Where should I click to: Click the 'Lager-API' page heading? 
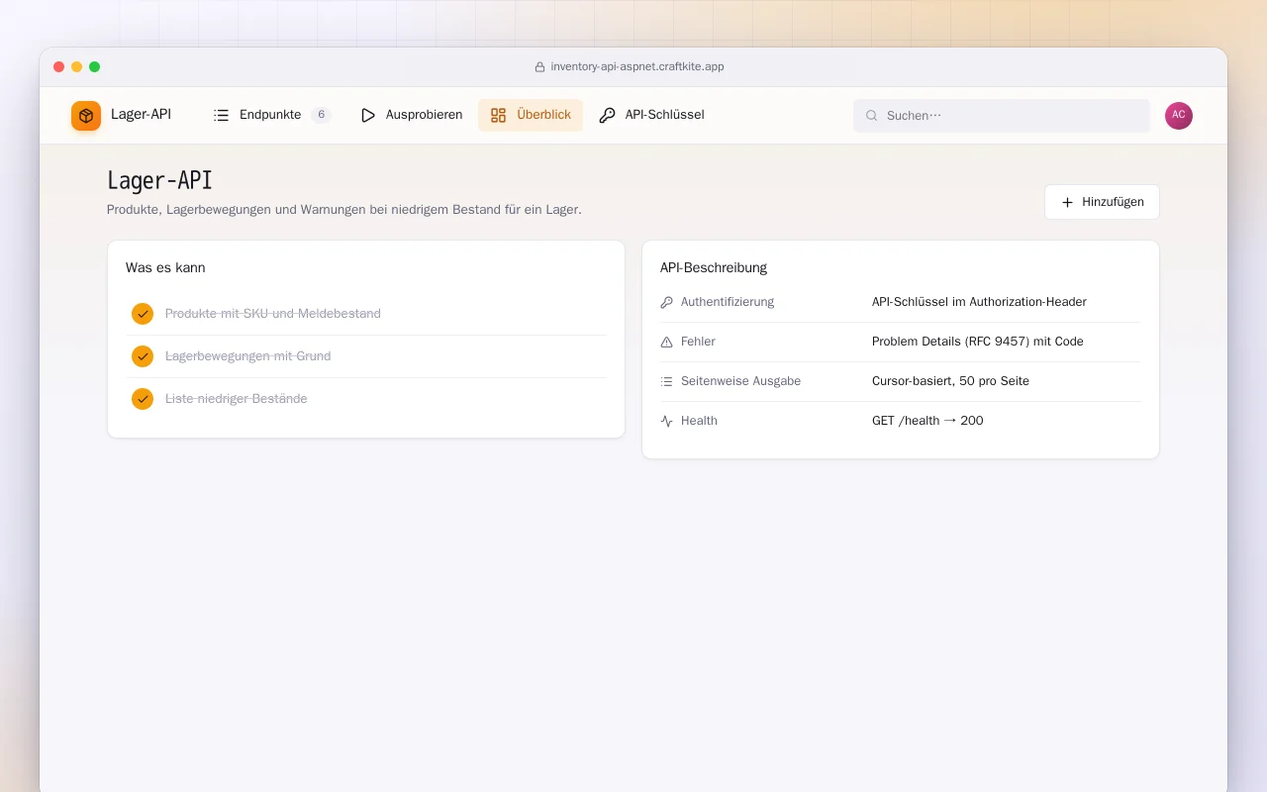159,180
